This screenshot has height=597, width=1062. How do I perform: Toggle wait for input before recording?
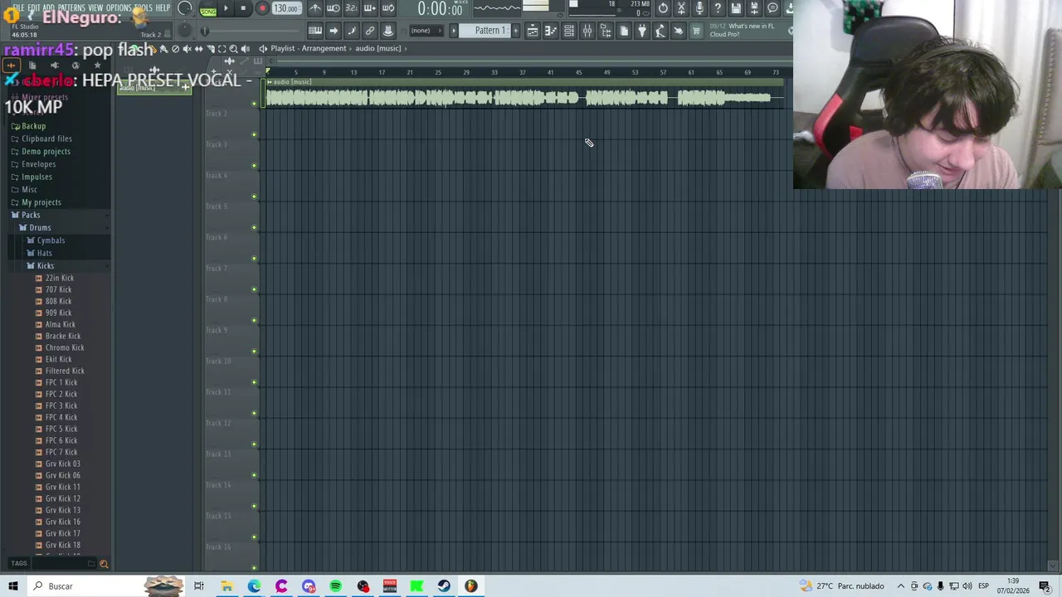tap(334, 8)
